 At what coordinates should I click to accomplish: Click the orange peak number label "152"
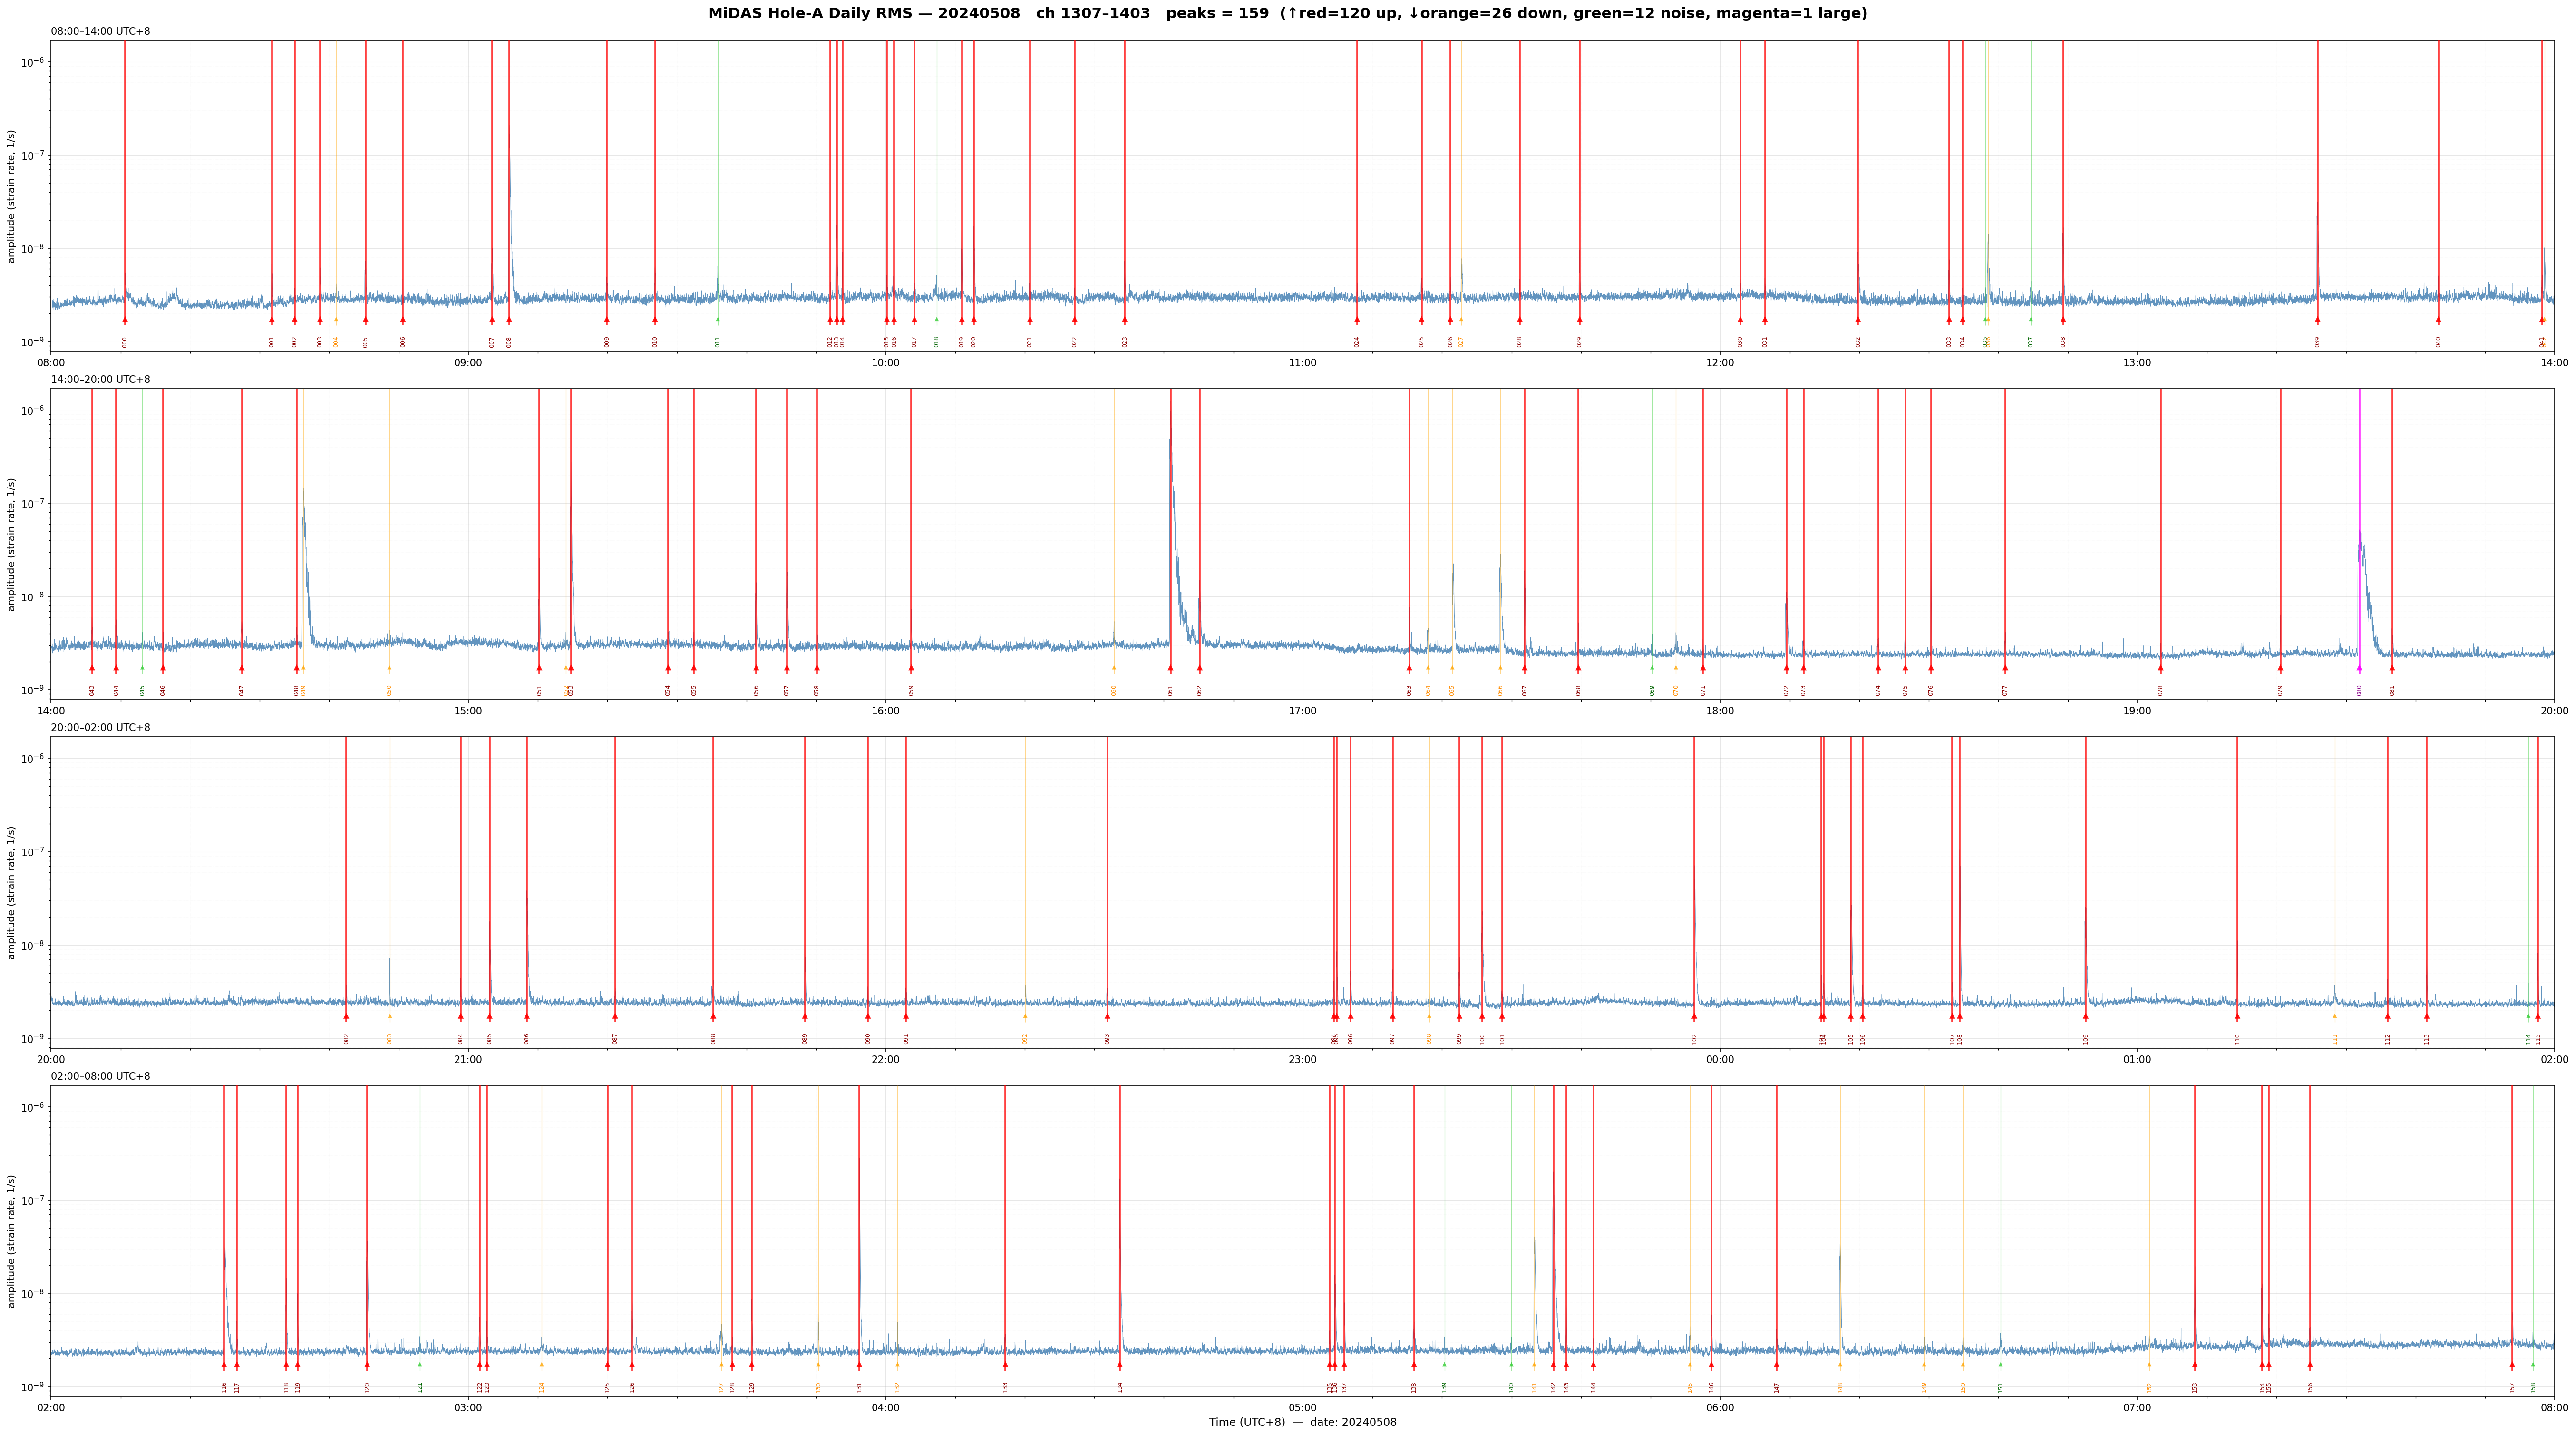point(2149,1387)
